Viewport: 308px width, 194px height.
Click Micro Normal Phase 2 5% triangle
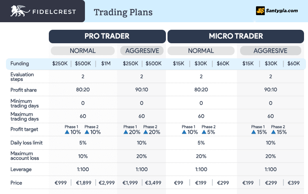click(204, 132)
